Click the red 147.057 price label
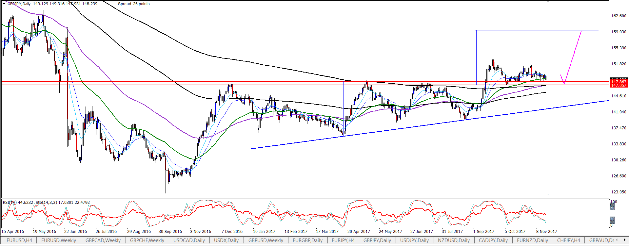Image resolution: width=629 pixels, height=246 pixels. (x=618, y=86)
